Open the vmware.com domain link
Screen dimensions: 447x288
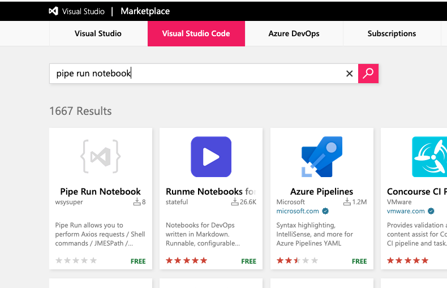click(406, 211)
